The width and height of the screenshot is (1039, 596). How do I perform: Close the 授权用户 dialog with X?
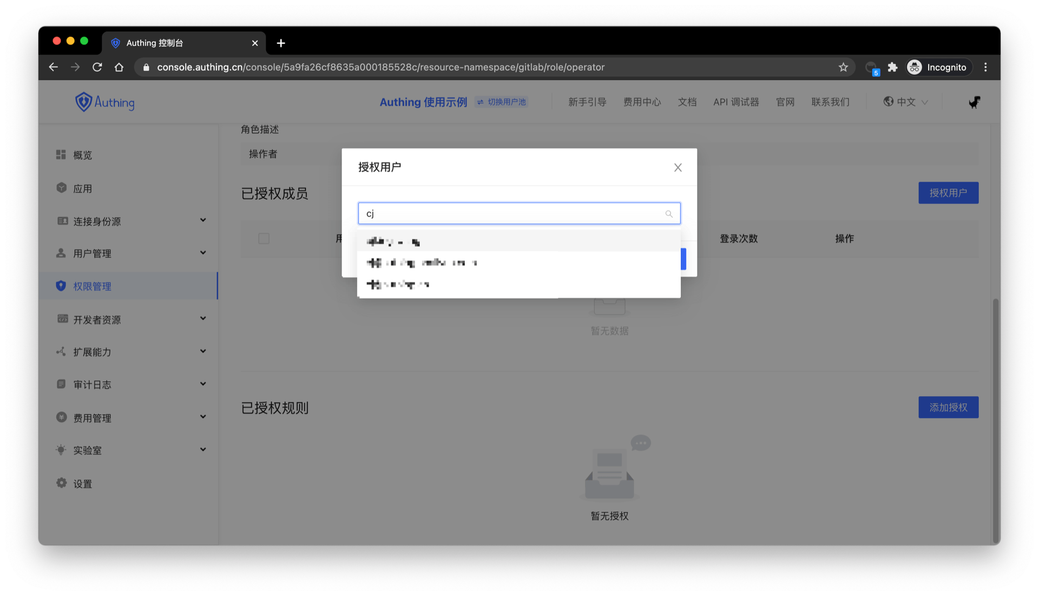pyautogui.click(x=678, y=168)
